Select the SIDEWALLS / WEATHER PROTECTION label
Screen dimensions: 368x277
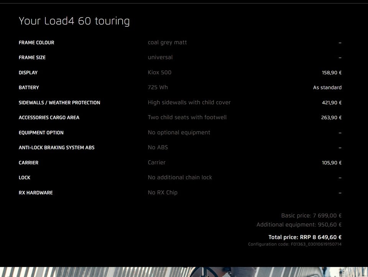(x=59, y=103)
